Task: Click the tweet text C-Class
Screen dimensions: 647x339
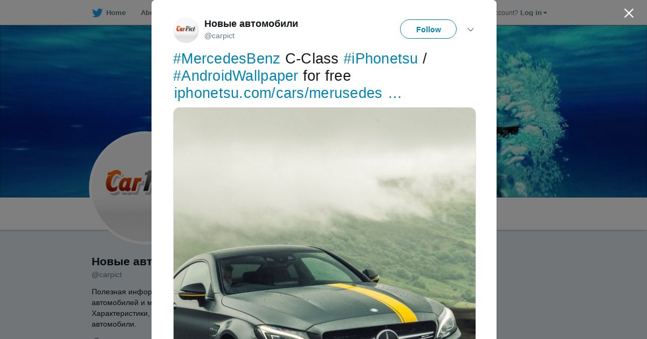Action: 312,59
